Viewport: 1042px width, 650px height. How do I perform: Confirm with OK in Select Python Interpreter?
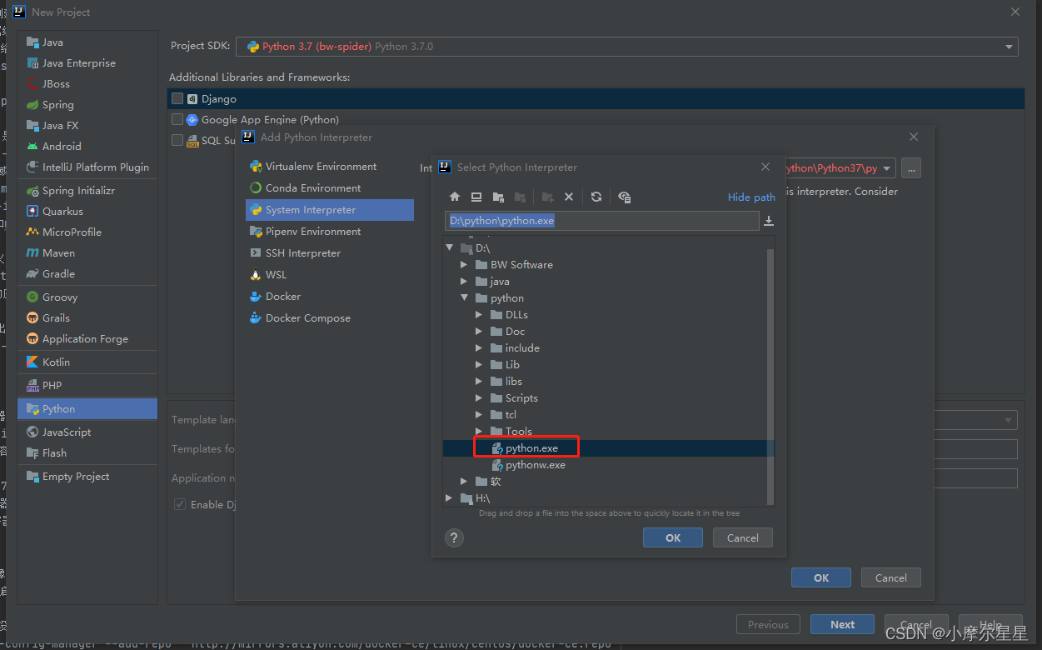point(673,538)
